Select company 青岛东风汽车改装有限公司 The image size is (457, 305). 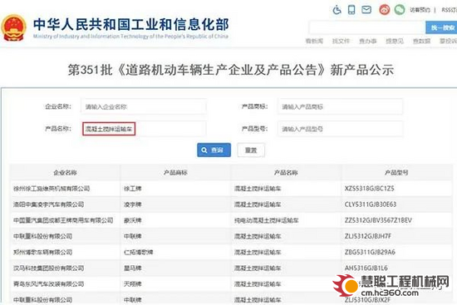pos(48,283)
